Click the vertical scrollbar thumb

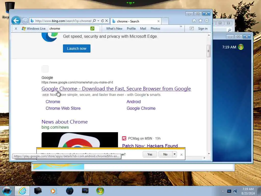click(x=208, y=51)
